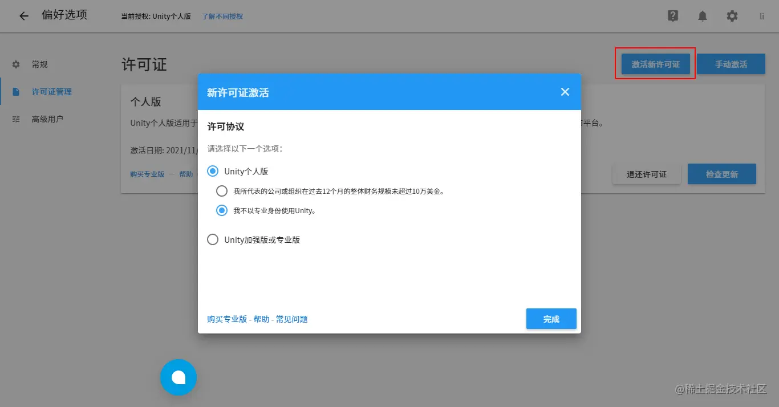Select the Unity个人版 radio option

[213, 171]
